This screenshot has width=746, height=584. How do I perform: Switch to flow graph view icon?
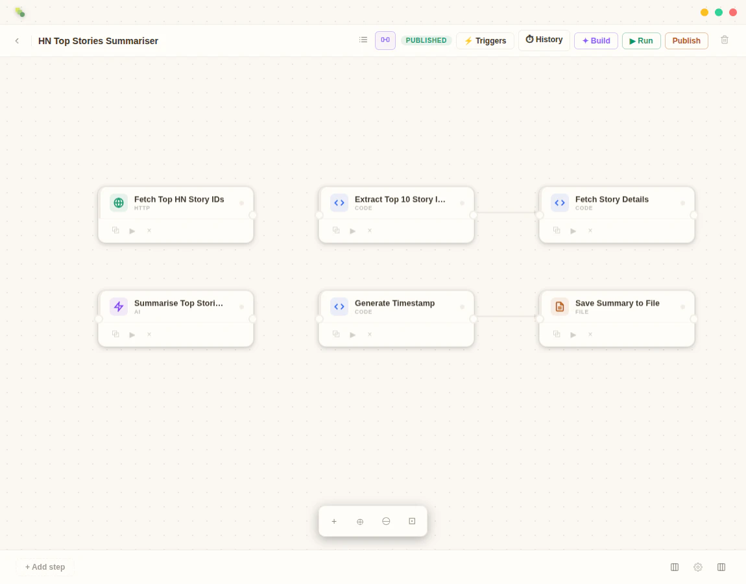click(x=385, y=40)
